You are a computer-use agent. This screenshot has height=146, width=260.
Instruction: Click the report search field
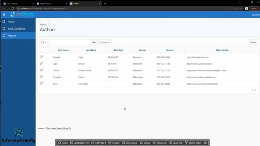pos(70,42)
